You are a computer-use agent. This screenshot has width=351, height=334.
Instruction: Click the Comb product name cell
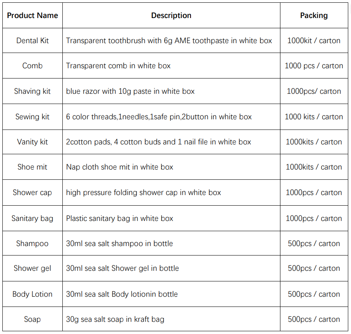33,66
